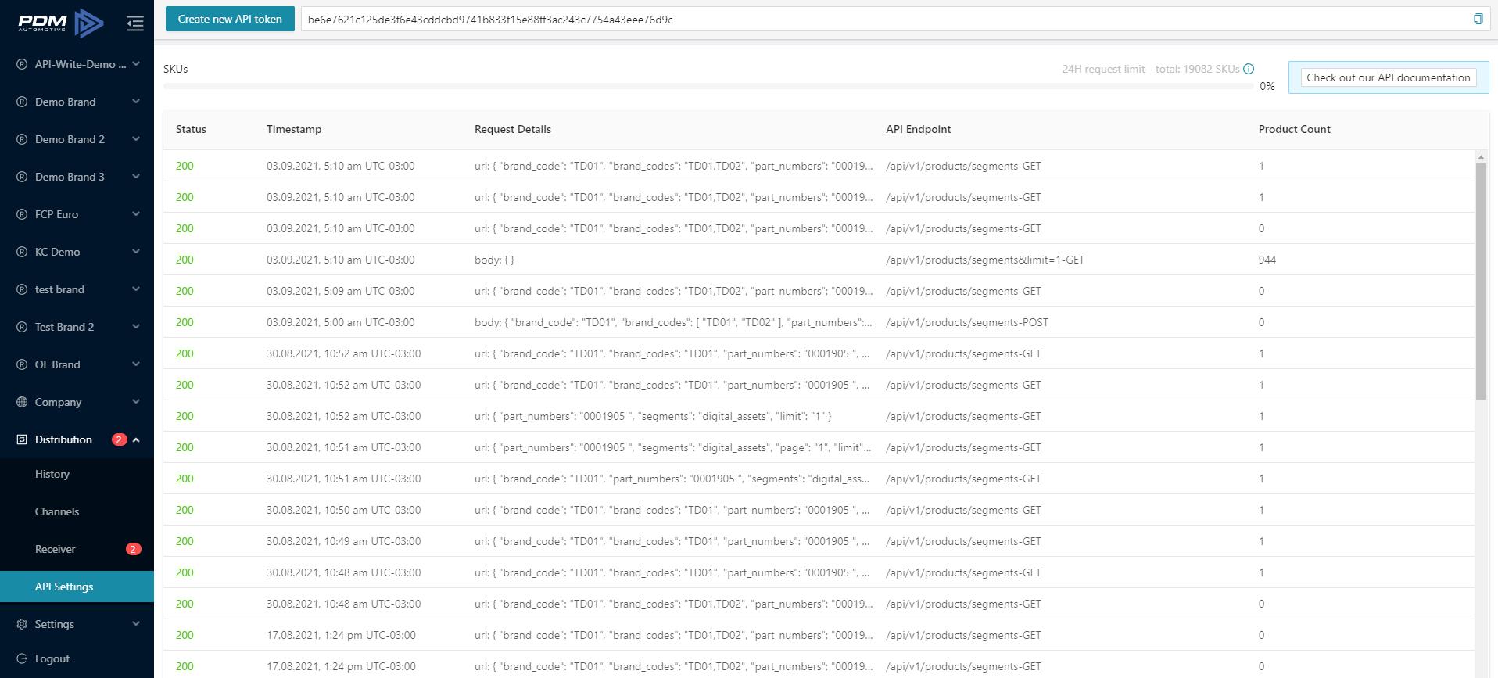Click the Request Details column header
The width and height of the screenshot is (1498, 678).
coord(513,129)
